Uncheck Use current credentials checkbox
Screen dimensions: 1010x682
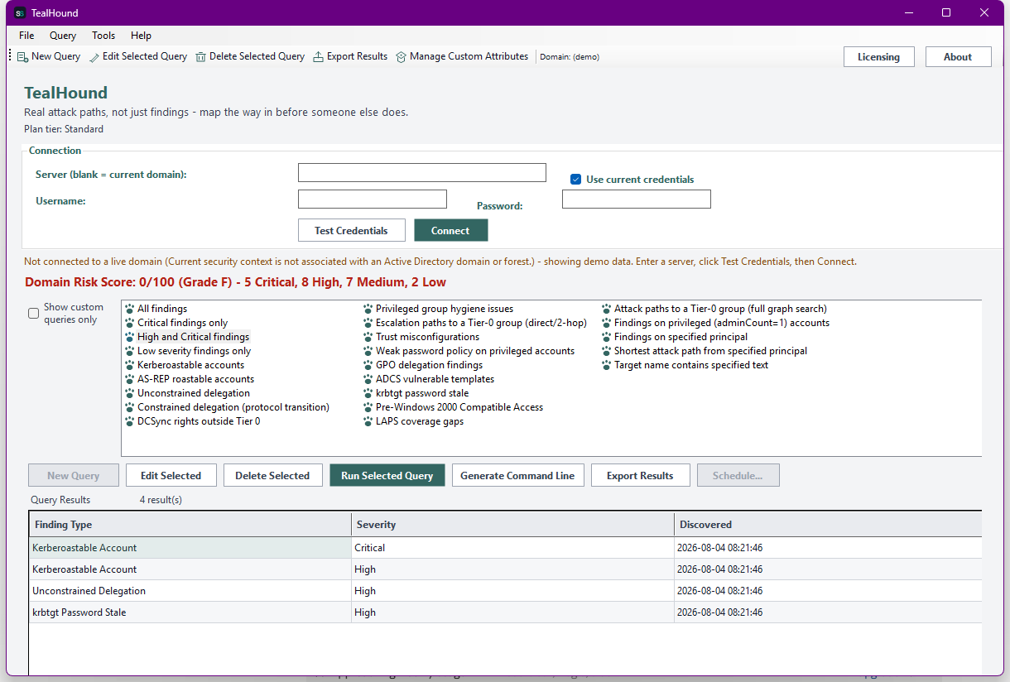(x=576, y=180)
